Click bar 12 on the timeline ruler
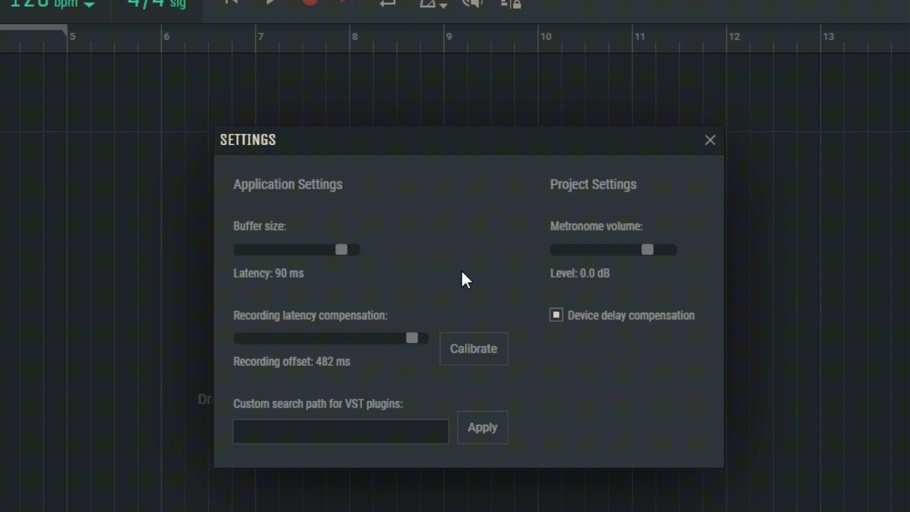This screenshot has height=512, width=910. click(x=734, y=37)
